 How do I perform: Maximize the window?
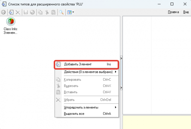[172, 4]
